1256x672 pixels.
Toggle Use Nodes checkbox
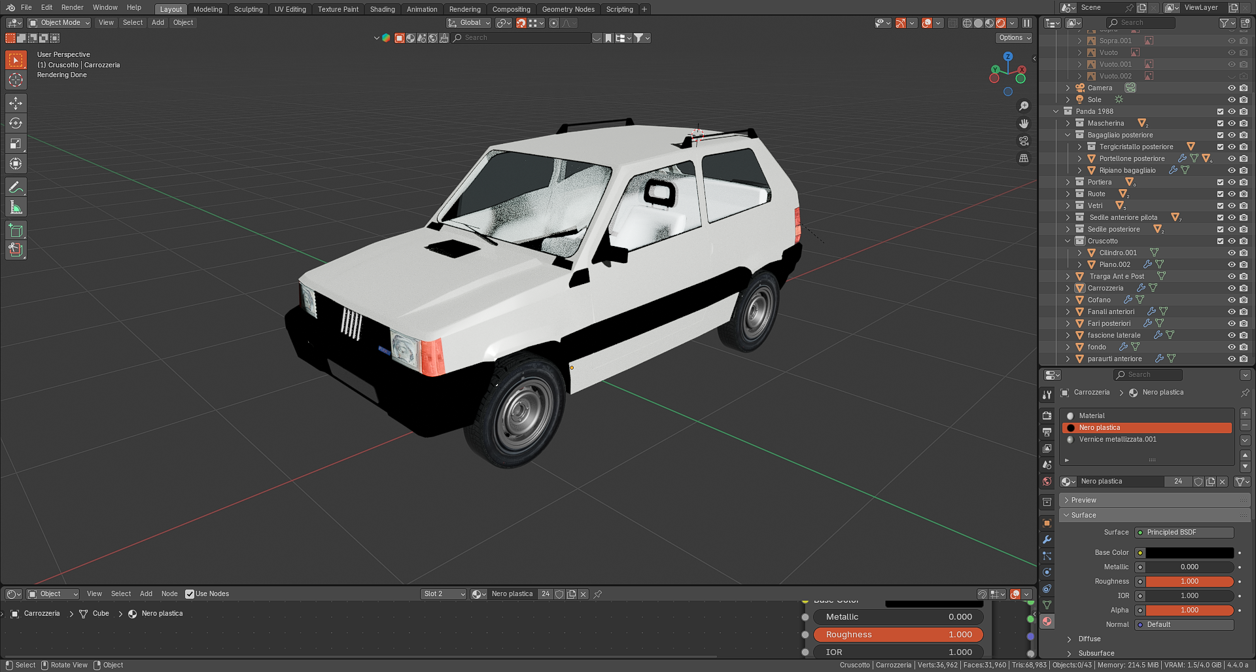click(190, 594)
